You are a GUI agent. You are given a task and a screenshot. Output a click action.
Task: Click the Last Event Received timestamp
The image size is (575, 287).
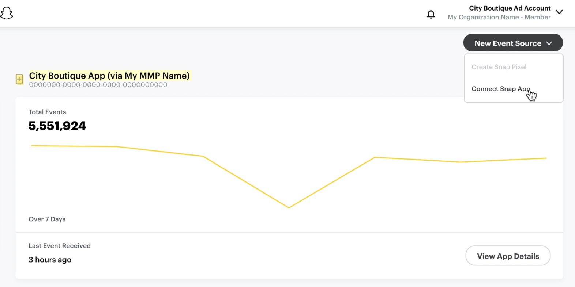pos(50,260)
